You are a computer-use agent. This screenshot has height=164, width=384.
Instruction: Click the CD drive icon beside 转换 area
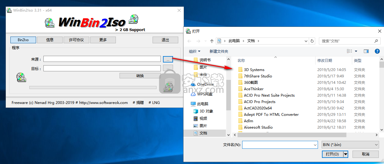(x=21, y=77)
